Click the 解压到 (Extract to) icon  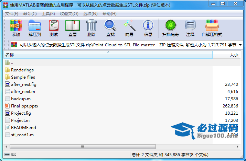35,25
